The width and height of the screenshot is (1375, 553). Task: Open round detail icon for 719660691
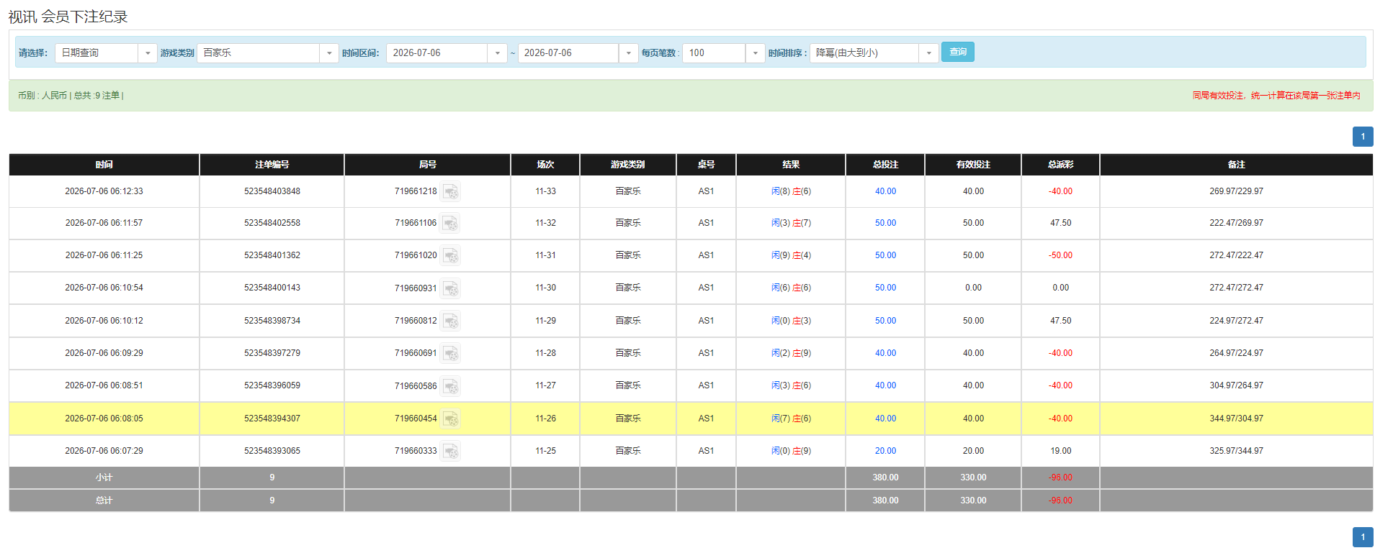point(451,353)
